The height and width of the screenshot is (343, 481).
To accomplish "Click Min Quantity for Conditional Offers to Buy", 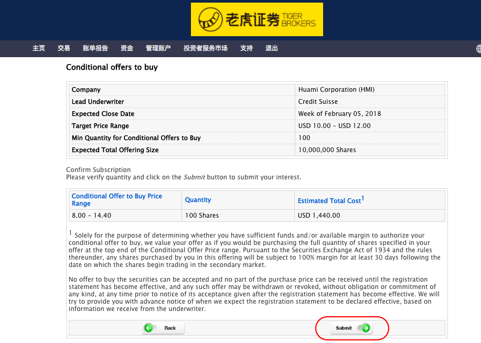I will pos(136,138).
